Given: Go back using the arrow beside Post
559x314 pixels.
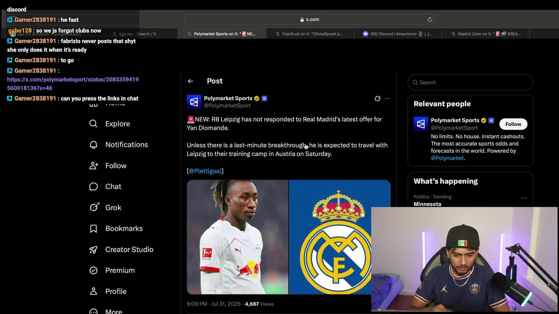Looking at the screenshot, I should tap(190, 81).
